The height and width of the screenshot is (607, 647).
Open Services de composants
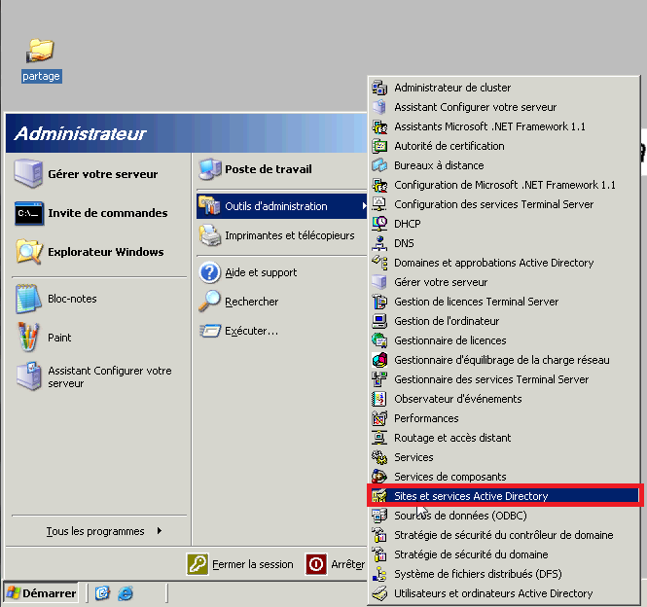click(x=504, y=477)
